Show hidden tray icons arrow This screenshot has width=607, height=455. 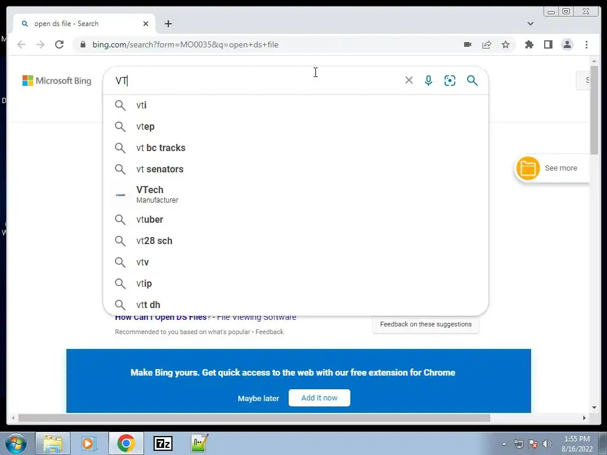(504, 444)
